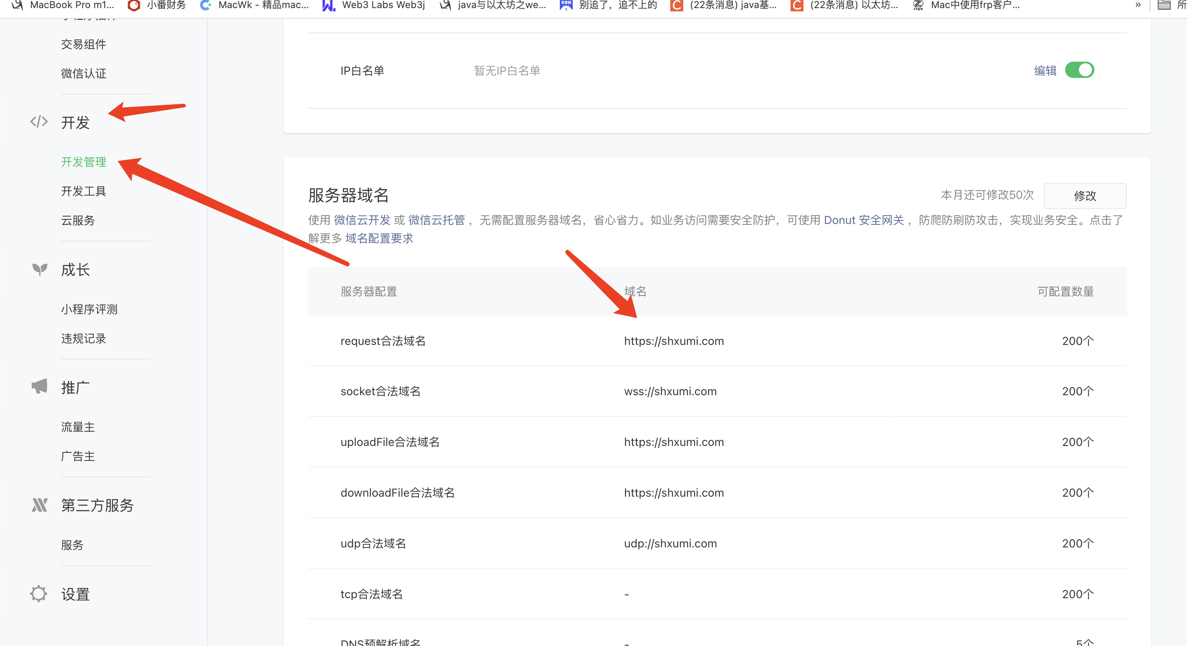Open the 别追了，追不上的 bookmark icon
Screen dimensions: 1187x646
coord(566,5)
